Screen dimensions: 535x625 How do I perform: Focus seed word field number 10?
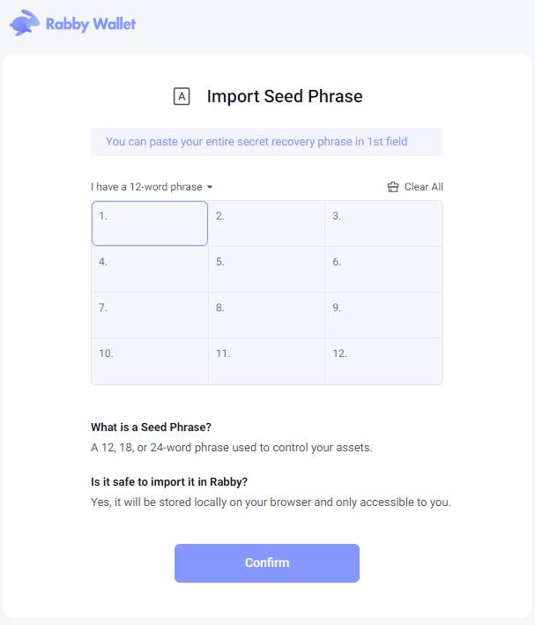(150, 361)
